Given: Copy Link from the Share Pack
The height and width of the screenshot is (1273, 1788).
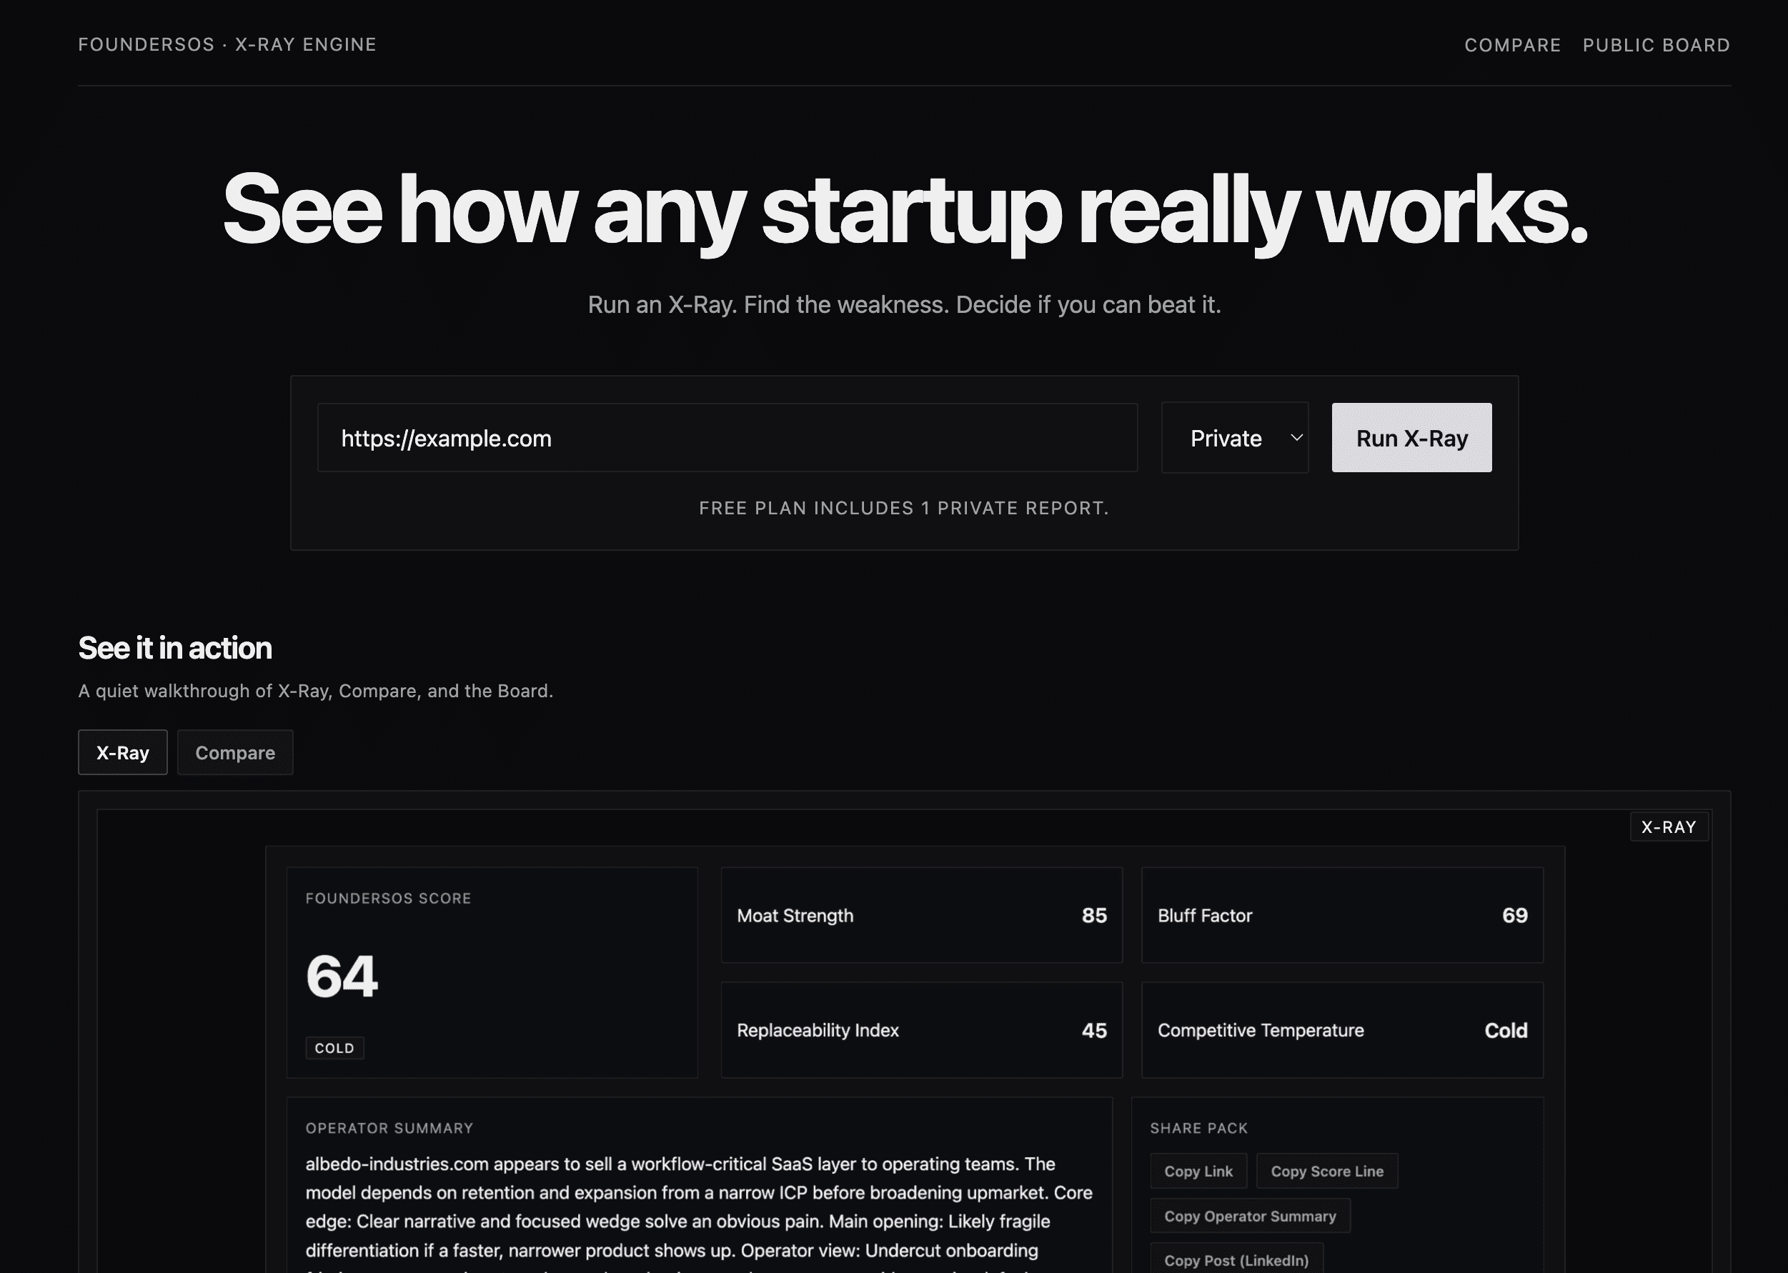Looking at the screenshot, I should coord(1198,1170).
